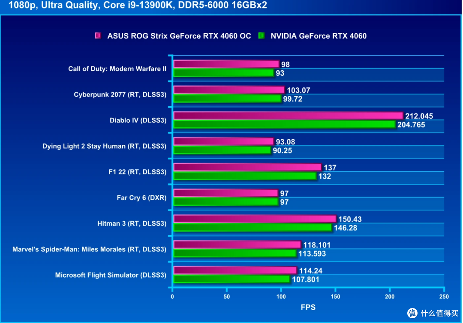Viewport: 463px width, 323px height.
Task: Select the ASUS ROG Strix GeForce RTX 4060 OC legend label
Action: (x=179, y=36)
